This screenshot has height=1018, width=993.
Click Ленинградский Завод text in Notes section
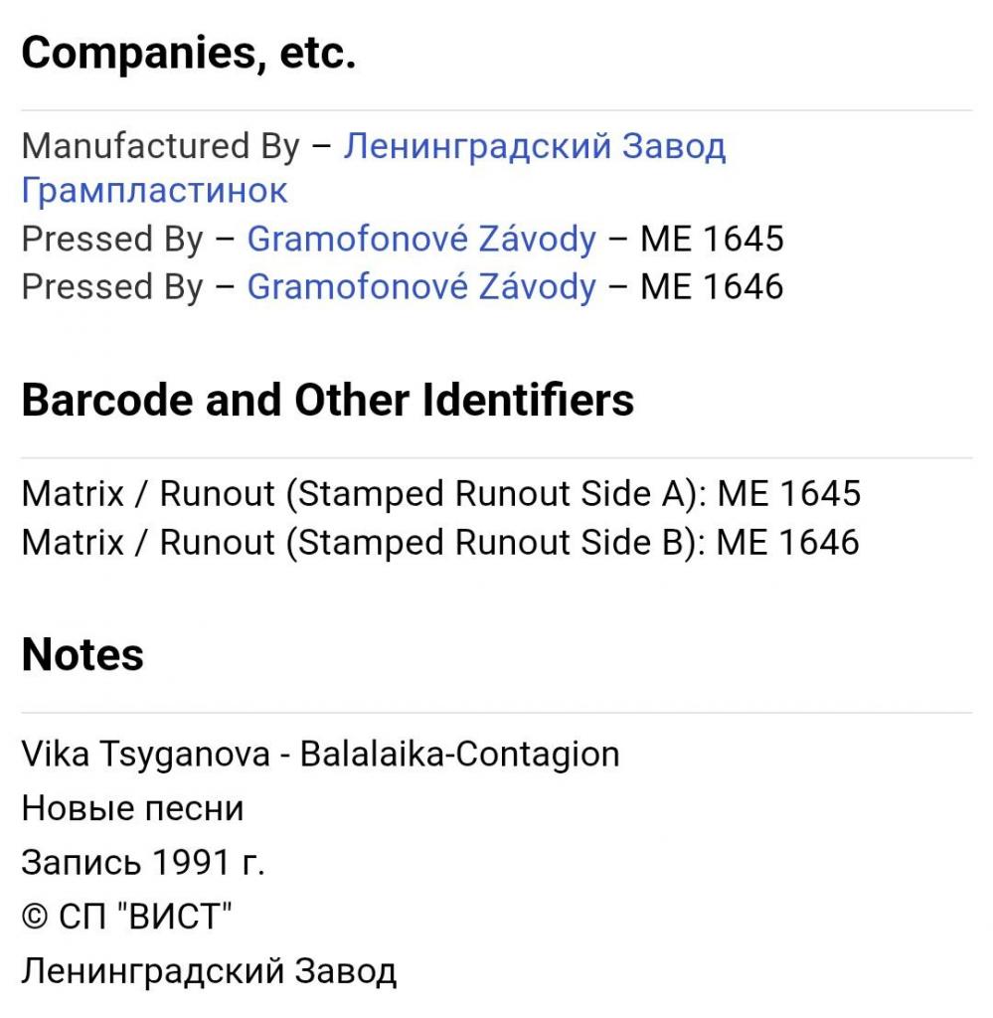coord(209,969)
